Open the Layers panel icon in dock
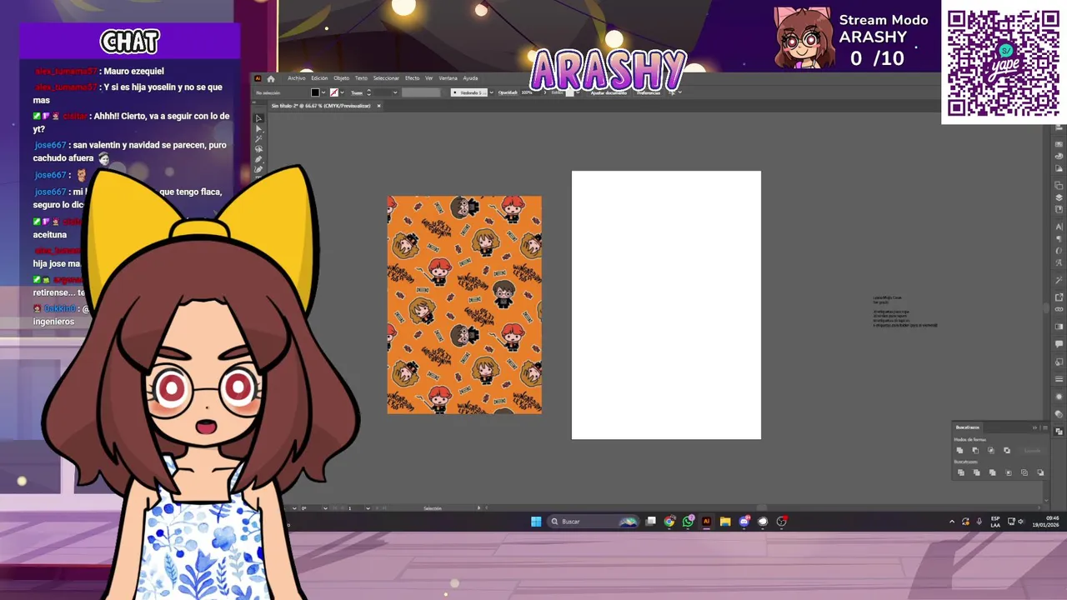 (x=1059, y=197)
